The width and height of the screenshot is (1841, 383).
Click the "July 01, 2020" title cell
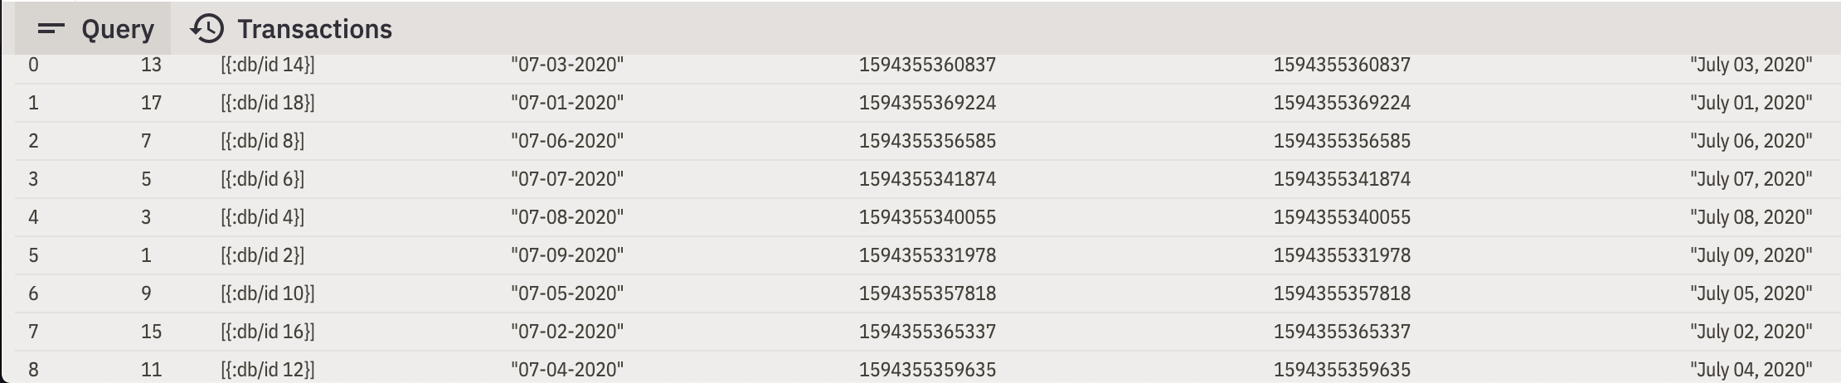coord(1751,103)
